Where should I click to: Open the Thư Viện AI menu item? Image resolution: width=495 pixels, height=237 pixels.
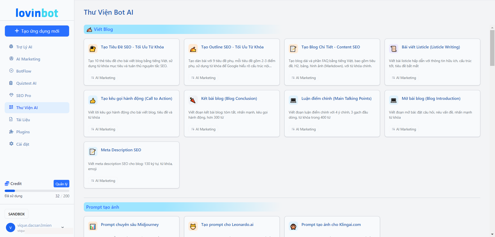tap(27, 108)
